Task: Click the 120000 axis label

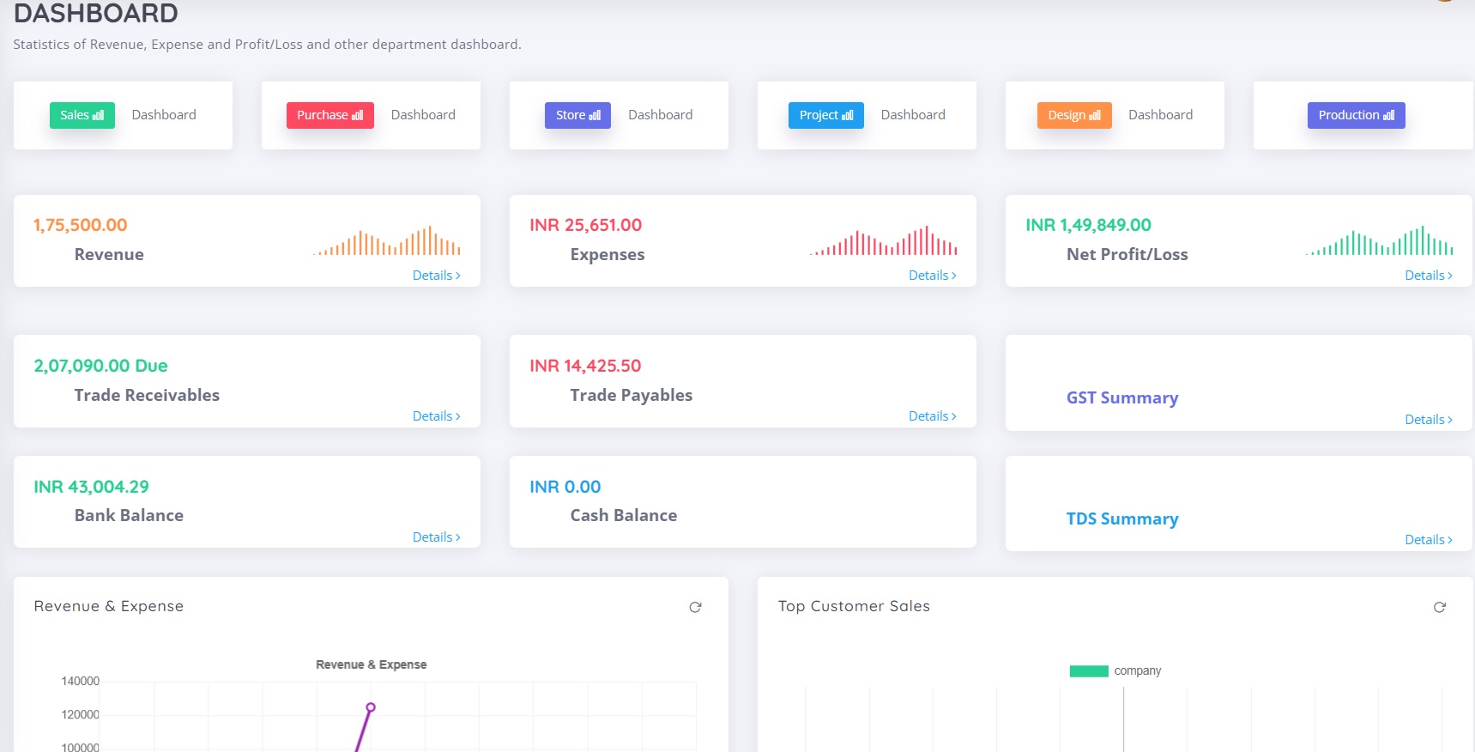Action: point(80,714)
